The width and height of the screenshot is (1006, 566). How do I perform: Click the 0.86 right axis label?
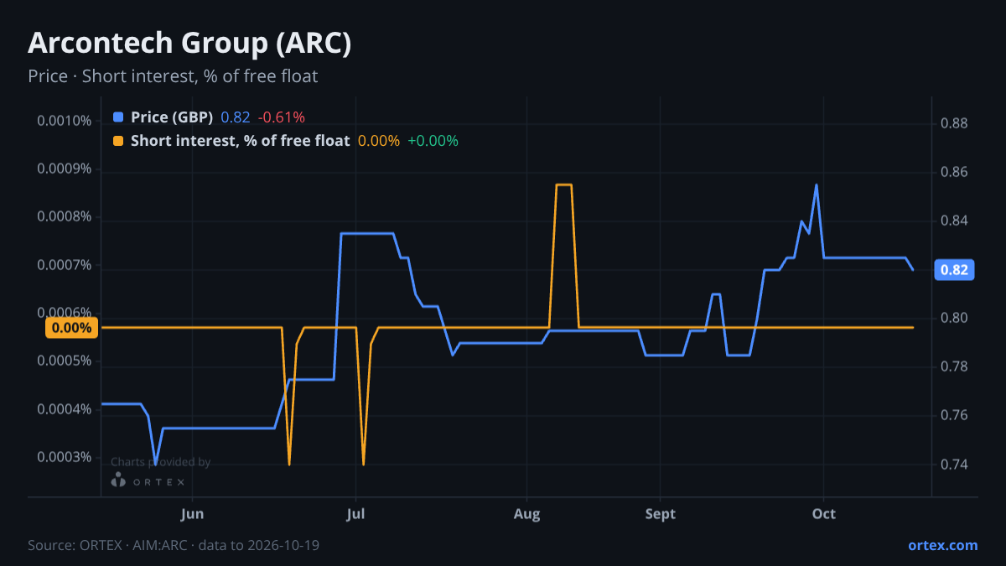(955, 173)
